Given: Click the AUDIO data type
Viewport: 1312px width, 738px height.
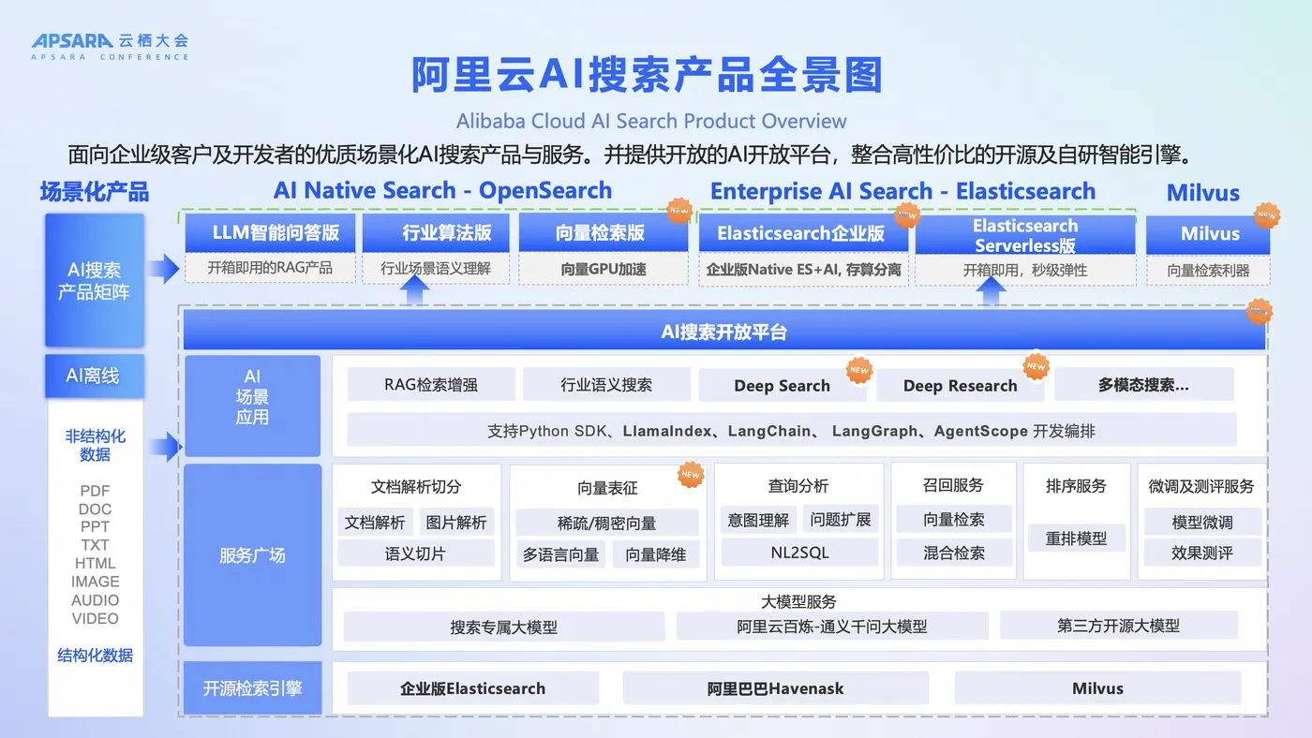Looking at the screenshot, I should (x=95, y=600).
